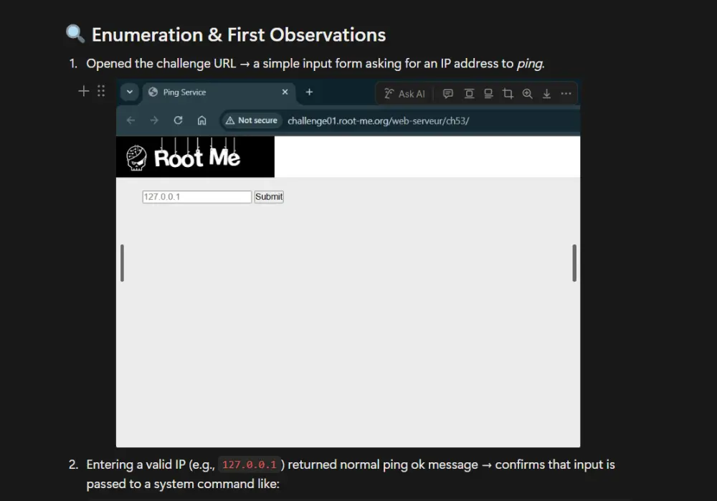Click the right image resize handle
Screen dimensions: 717x501
pos(574,263)
